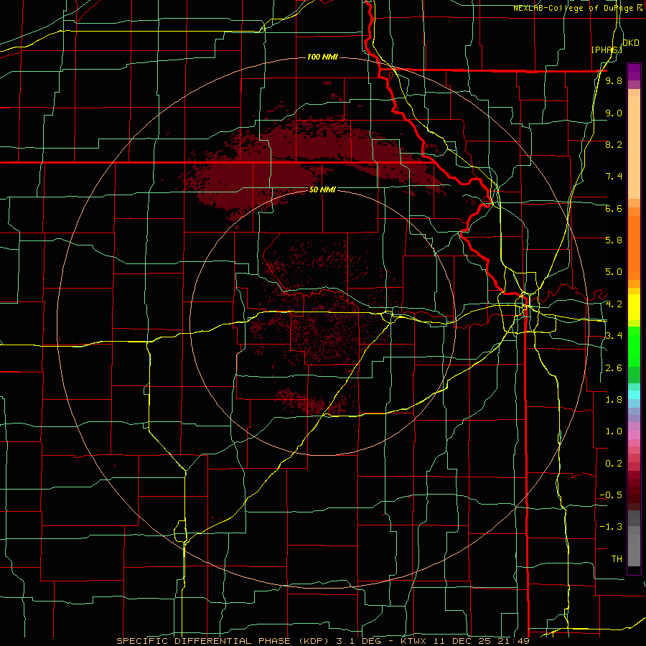Click the 9.8 value on the color scale

tap(614, 80)
